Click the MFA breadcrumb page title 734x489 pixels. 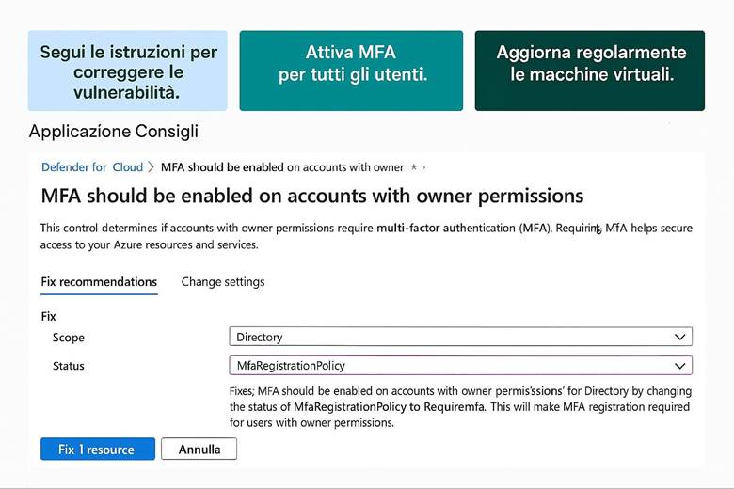(282, 167)
